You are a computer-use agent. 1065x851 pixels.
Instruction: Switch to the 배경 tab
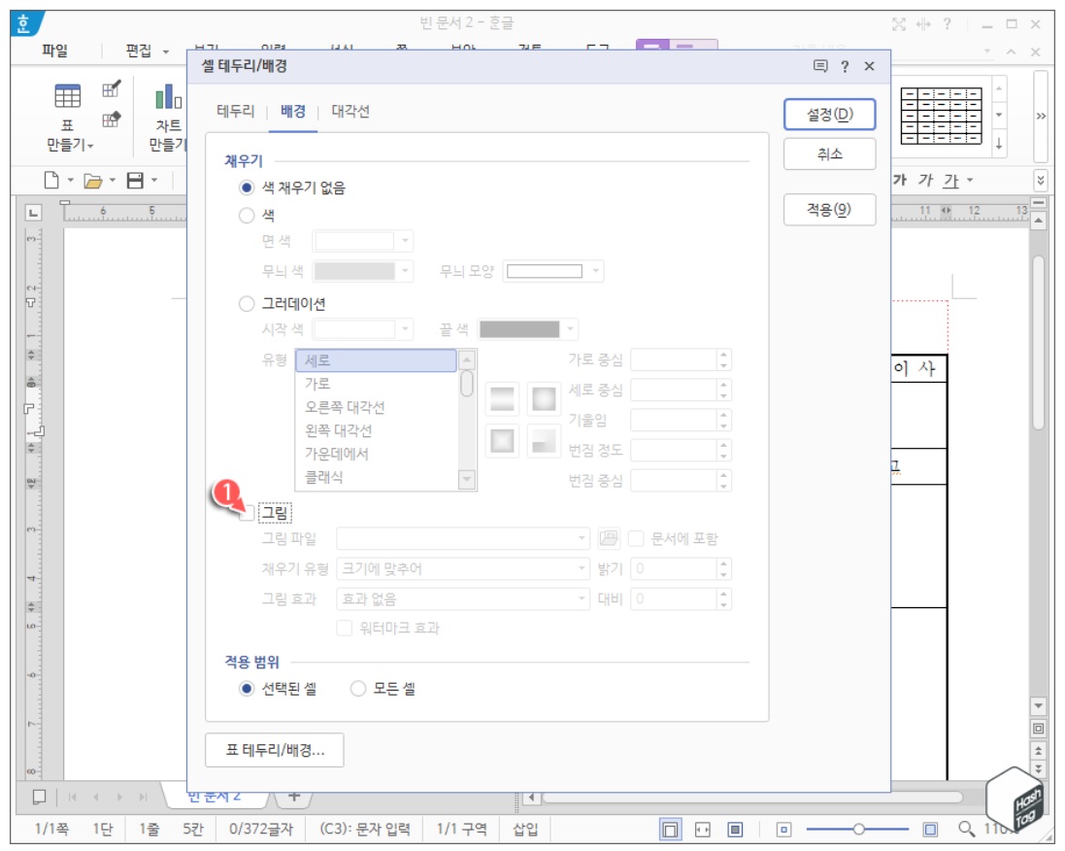tap(293, 111)
